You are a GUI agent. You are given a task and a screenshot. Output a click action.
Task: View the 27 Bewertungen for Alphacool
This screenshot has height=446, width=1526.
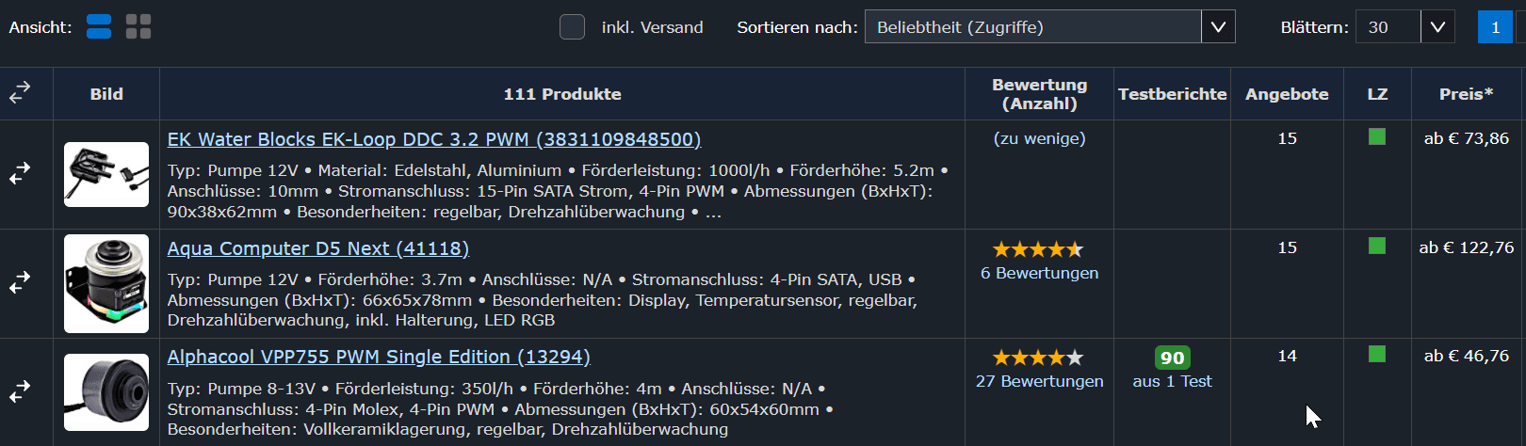(1039, 381)
